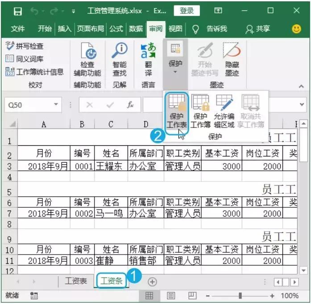The image size is (311, 304).
Task: Redo the action in the title bar
Action: 54,11
